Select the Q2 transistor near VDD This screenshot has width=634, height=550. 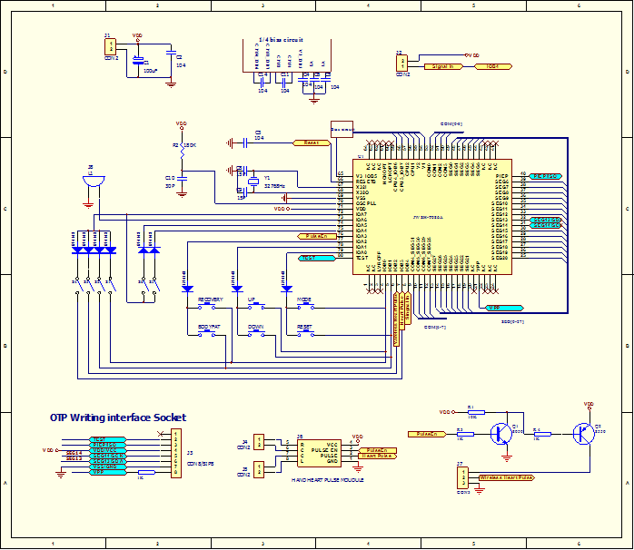(x=582, y=434)
